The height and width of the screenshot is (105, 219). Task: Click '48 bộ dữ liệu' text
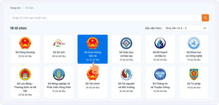59,56
